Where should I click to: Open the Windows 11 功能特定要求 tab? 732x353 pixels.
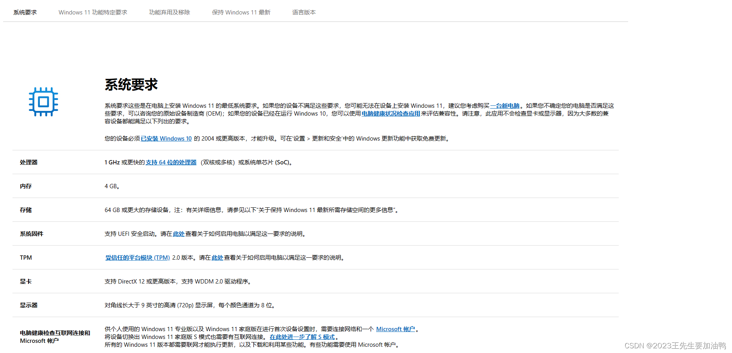tap(93, 12)
